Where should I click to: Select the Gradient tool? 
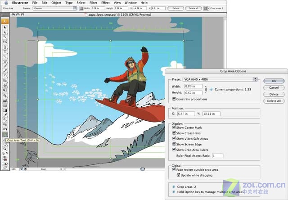5,110
